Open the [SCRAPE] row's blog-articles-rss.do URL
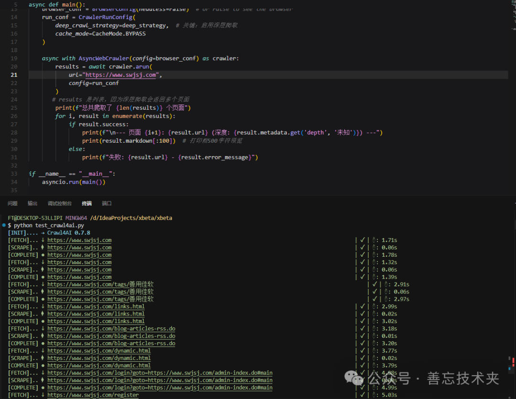 111,336
